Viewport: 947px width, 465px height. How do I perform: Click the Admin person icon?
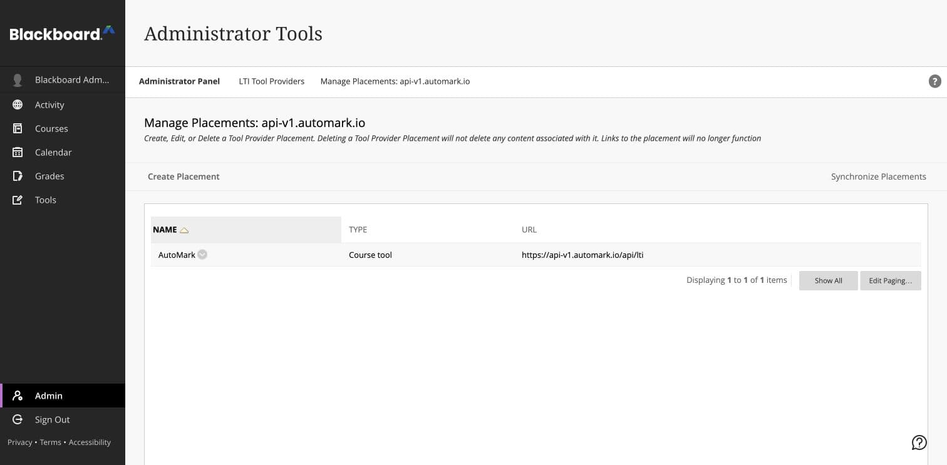click(18, 396)
